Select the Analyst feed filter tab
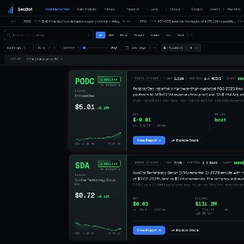The width and height of the screenshot is (244, 244). [x=139, y=35]
